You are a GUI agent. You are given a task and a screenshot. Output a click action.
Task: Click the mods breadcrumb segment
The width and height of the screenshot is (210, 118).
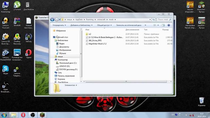pyautogui.click(x=111, y=20)
